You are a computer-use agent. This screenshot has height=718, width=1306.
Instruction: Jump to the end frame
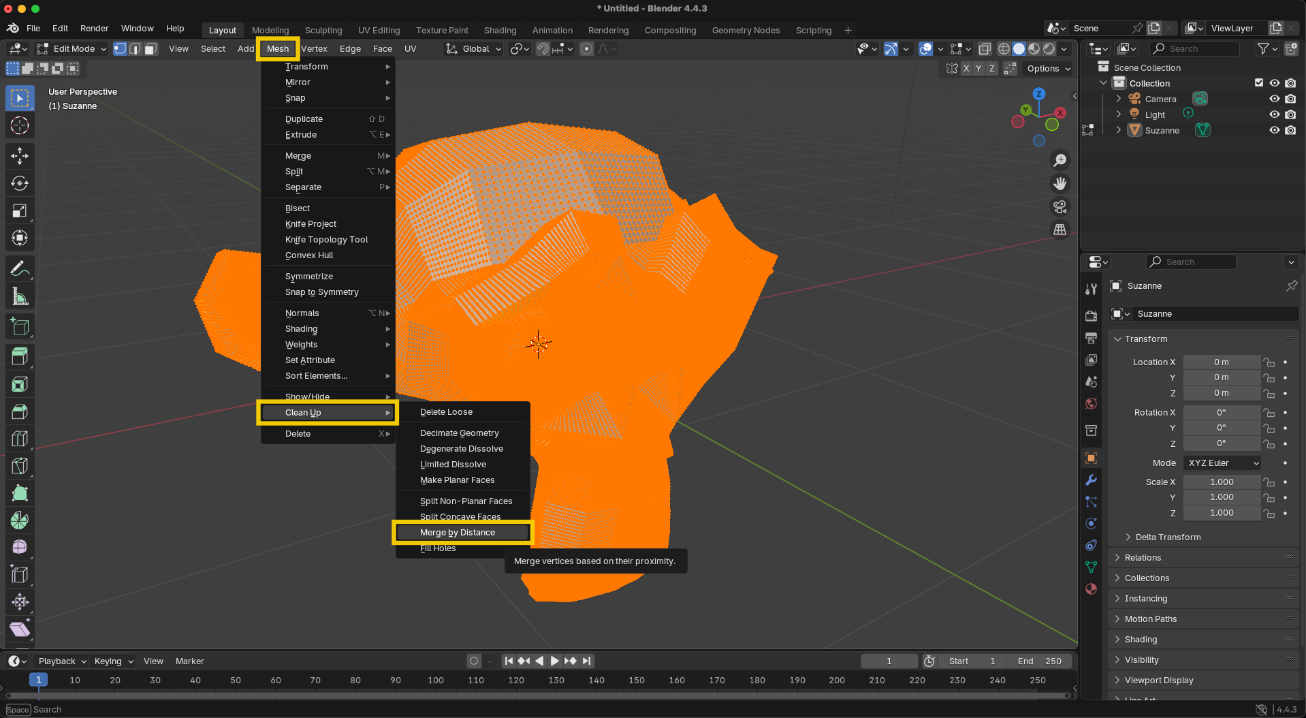[x=587, y=661]
